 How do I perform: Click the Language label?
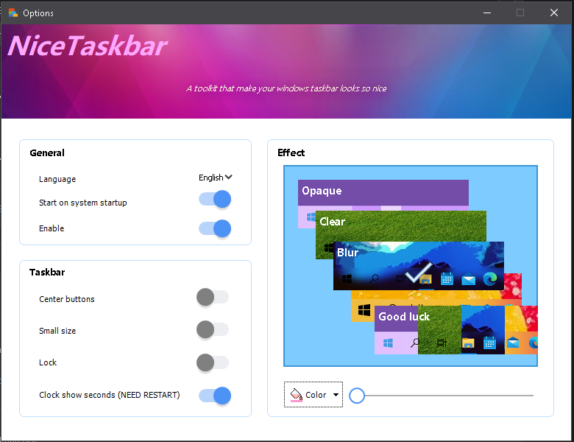(x=57, y=179)
